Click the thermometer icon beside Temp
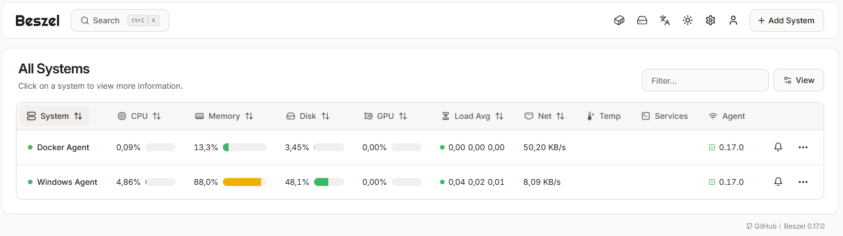843x236 pixels. tap(590, 116)
